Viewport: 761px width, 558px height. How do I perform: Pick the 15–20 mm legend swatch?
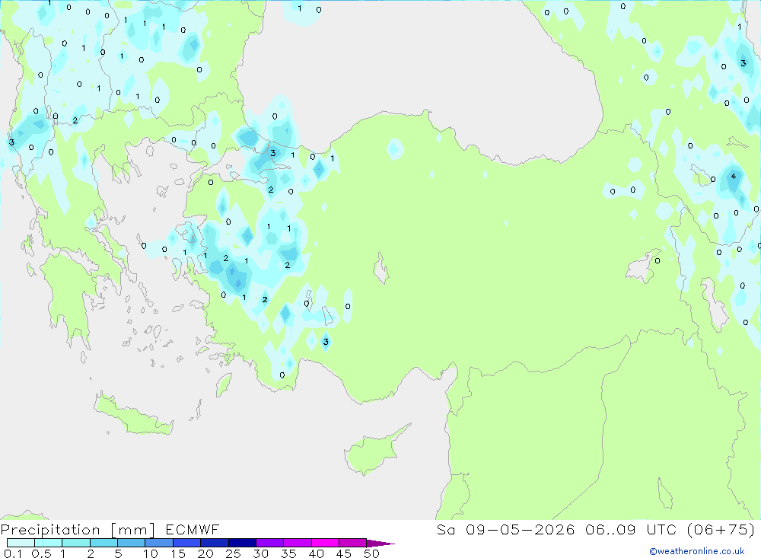tap(187, 543)
